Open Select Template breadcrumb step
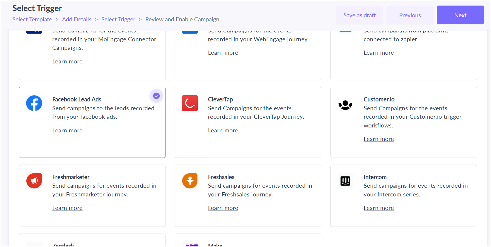The height and width of the screenshot is (247, 491). pyautogui.click(x=32, y=19)
